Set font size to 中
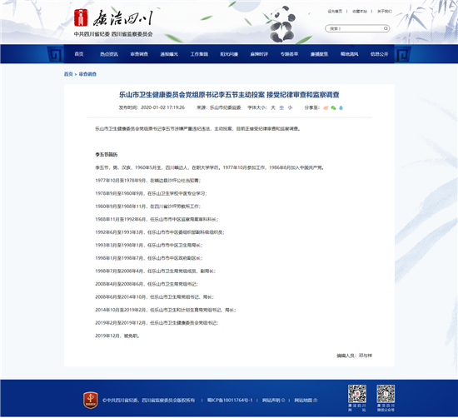 [x=281, y=107]
